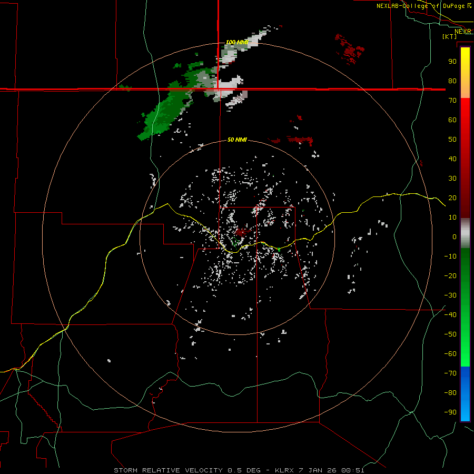The width and height of the screenshot is (474, 474).
Task: Click the -60 value on the velocity scale
Action: pos(450,354)
